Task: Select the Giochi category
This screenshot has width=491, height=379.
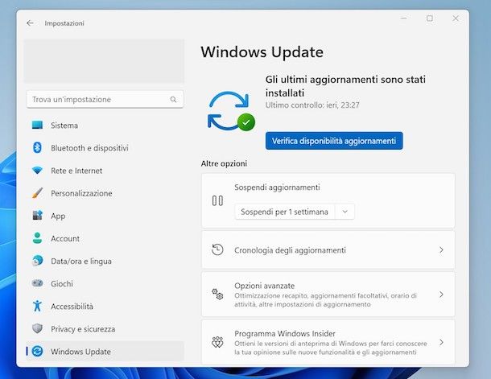Action: coord(105,283)
